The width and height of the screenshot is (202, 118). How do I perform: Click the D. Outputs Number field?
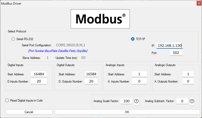coord(91,81)
